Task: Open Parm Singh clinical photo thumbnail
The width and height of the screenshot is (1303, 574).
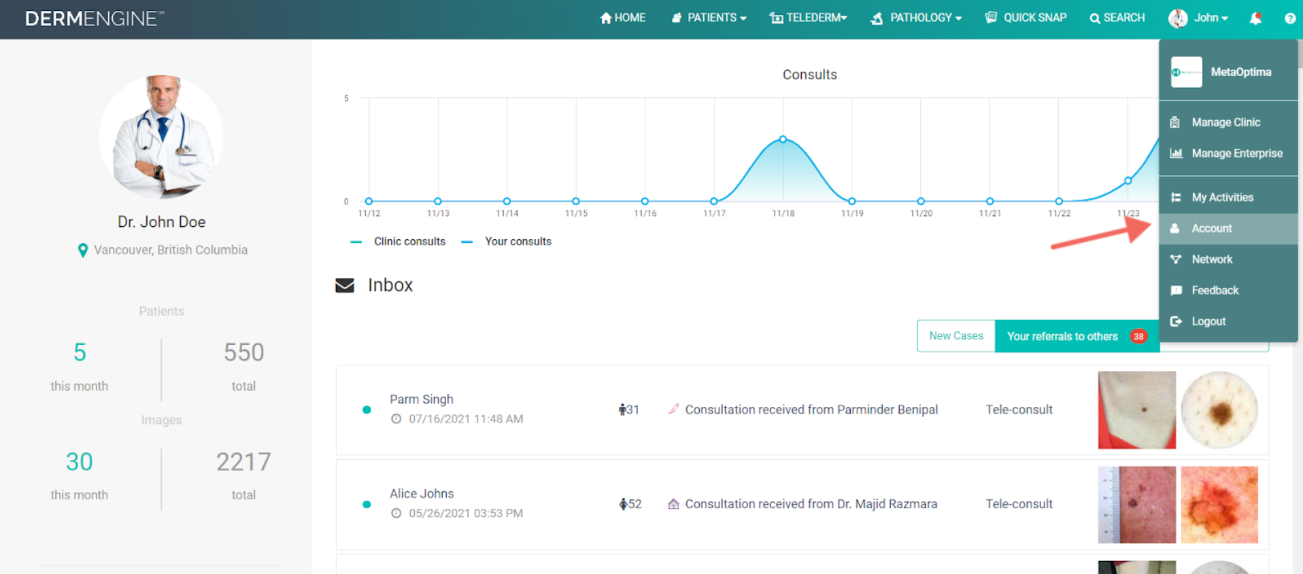Action: click(1136, 410)
